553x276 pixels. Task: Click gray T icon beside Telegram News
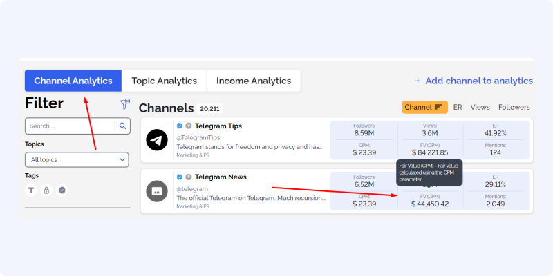tap(189, 177)
